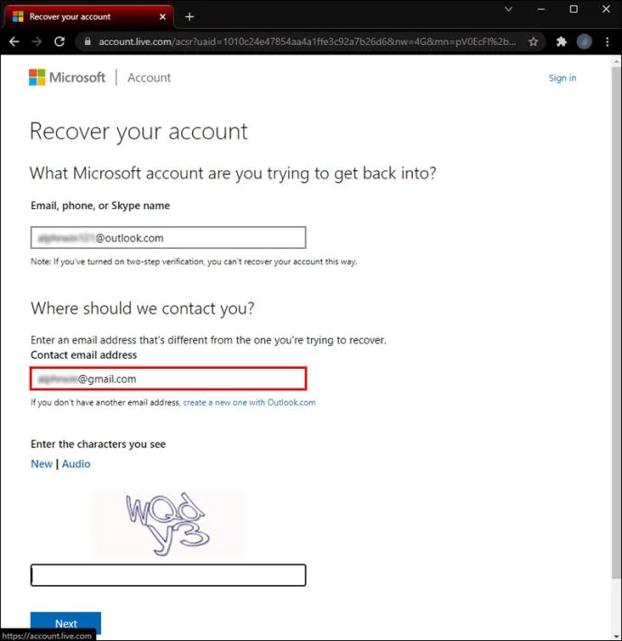Click the Where should we contact you heading
The height and width of the screenshot is (641, 622).
coord(142,308)
